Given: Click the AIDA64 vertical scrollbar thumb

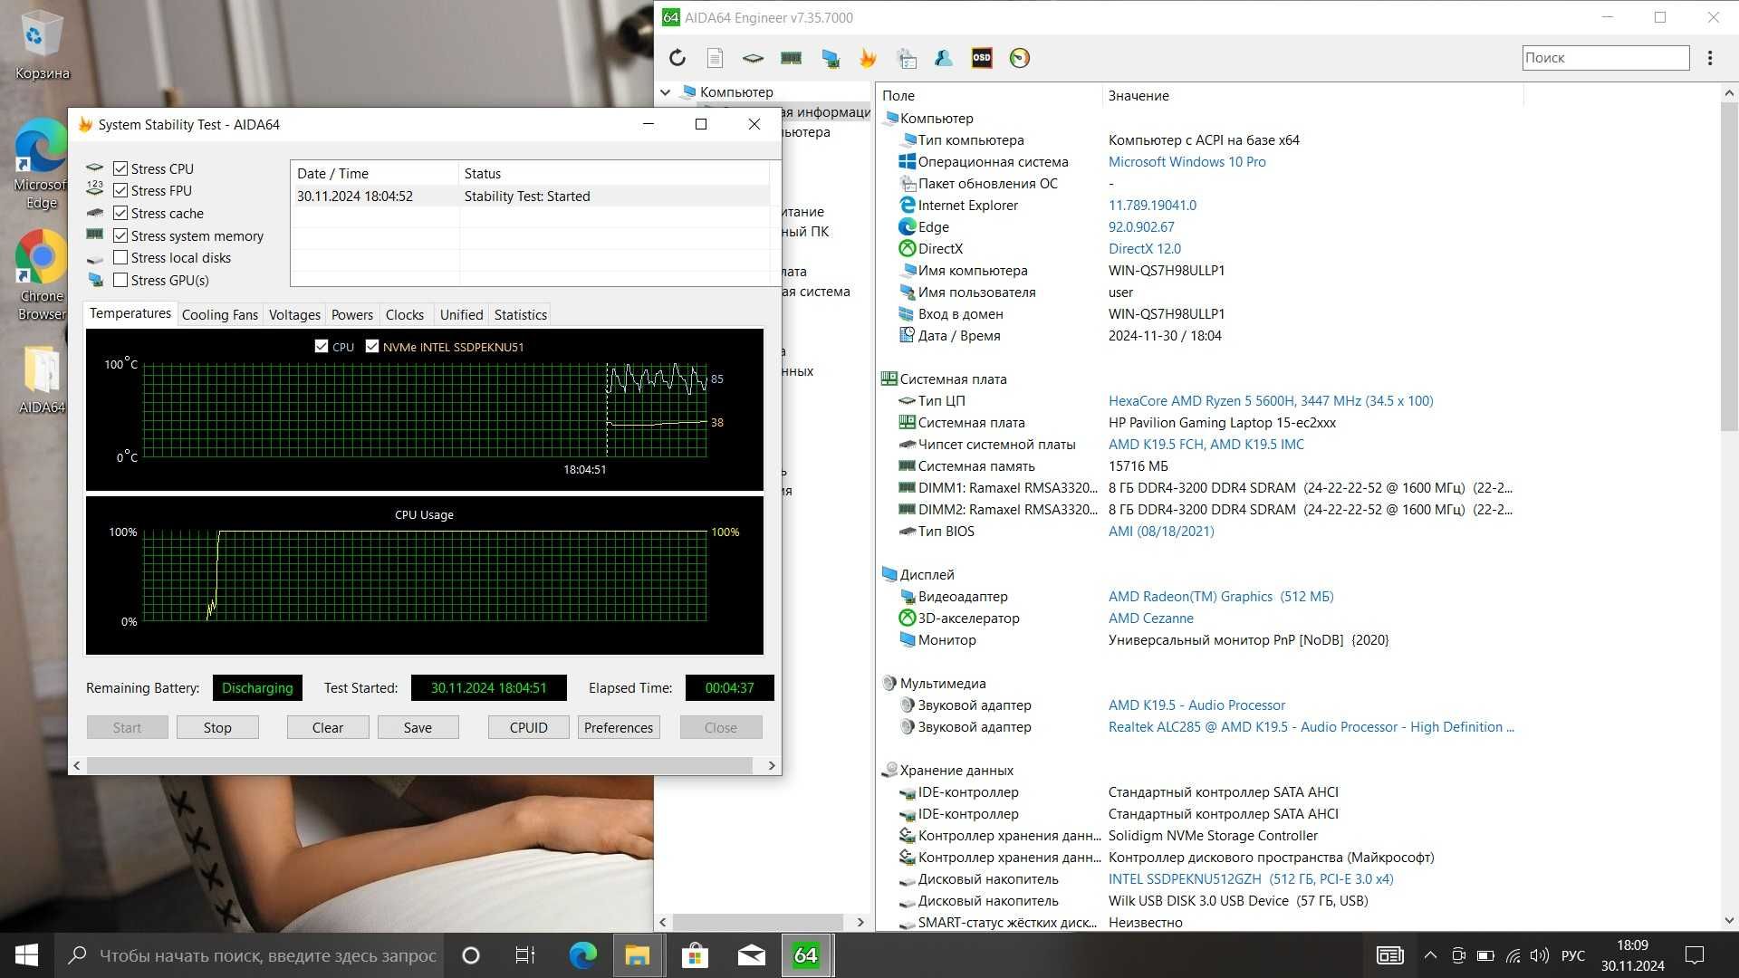Looking at the screenshot, I should tap(1728, 267).
